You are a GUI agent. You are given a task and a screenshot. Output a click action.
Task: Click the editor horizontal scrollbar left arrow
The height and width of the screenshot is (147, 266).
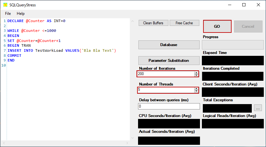(x=4, y=143)
